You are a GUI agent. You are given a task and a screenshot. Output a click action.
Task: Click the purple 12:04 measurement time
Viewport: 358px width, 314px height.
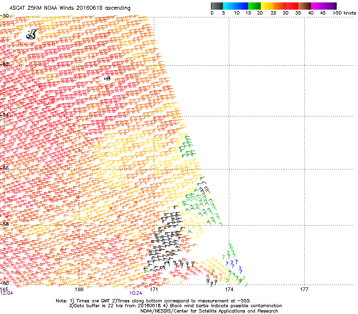point(7,293)
